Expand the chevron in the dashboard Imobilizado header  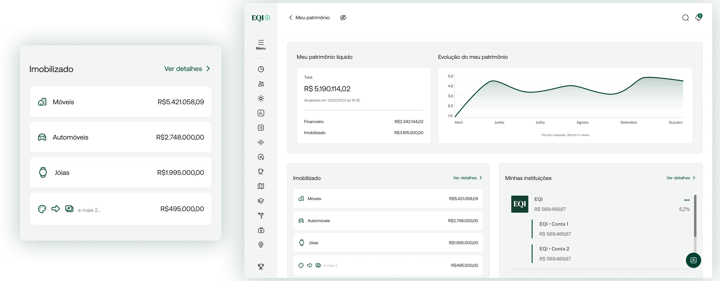(481, 178)
